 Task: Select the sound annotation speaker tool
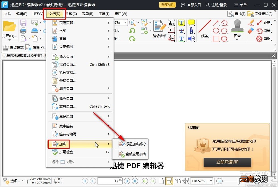click(x=191, y=39)
